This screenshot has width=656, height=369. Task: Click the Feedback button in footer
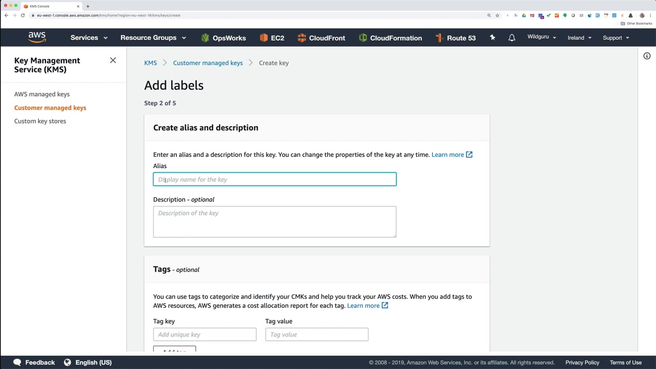coord(34,362)
